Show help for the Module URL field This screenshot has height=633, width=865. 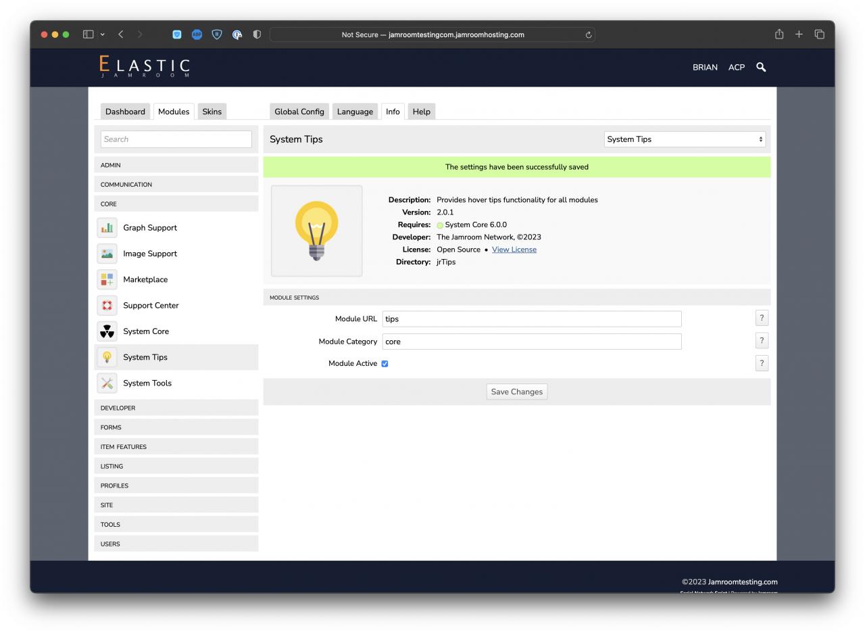tap(762, 318)
